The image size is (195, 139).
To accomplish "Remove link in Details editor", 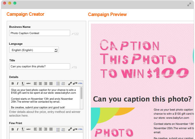I will coord(75,83).
